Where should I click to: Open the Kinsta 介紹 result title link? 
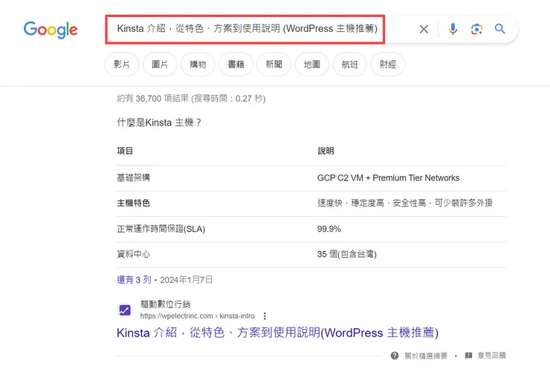click(277, 333)
